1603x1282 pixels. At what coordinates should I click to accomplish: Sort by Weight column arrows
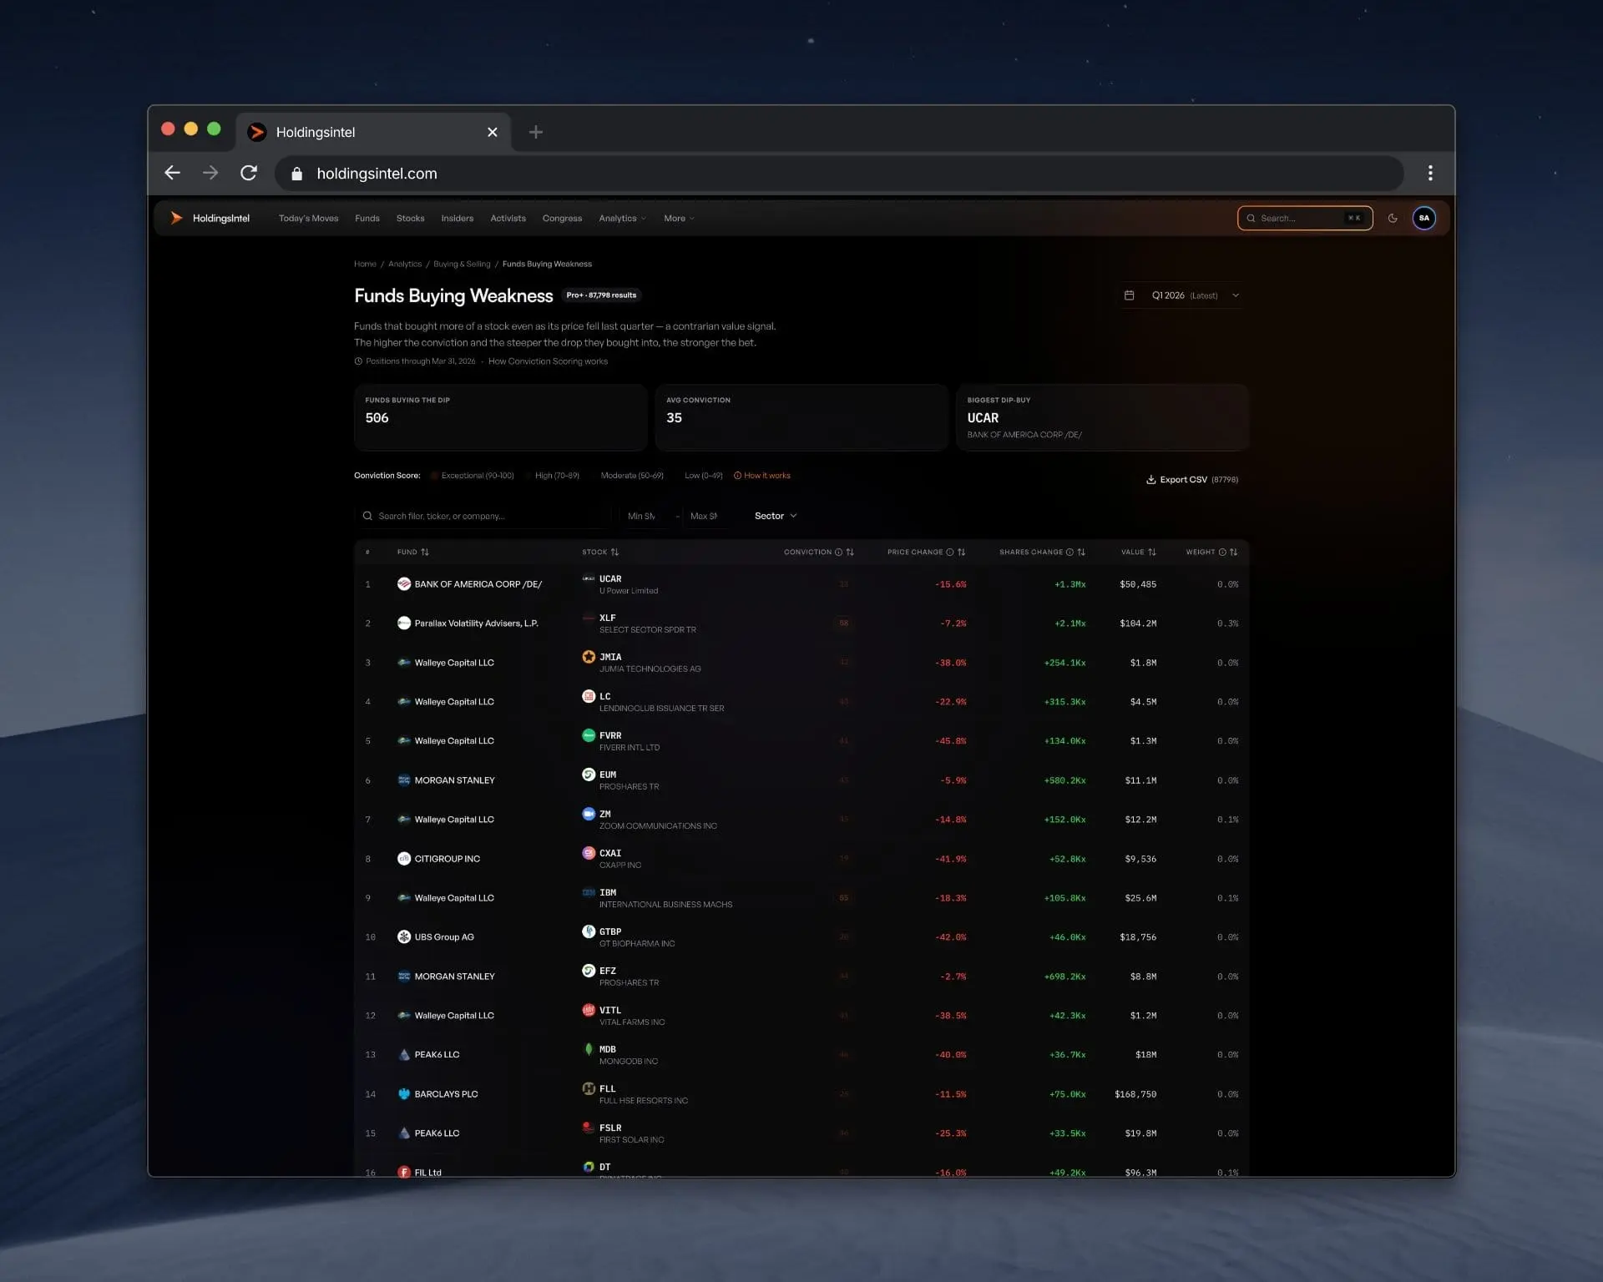(x=1234, y=552)
